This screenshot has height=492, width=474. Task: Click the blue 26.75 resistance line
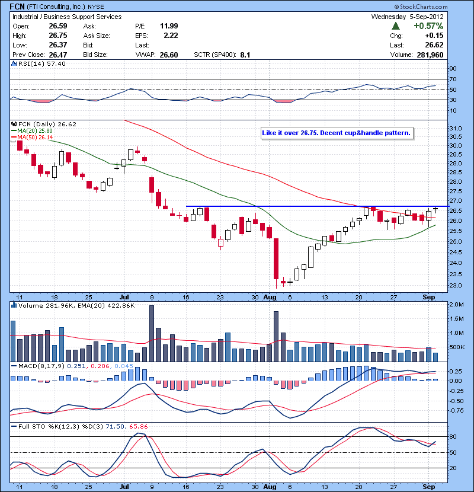tap(317, 206)
